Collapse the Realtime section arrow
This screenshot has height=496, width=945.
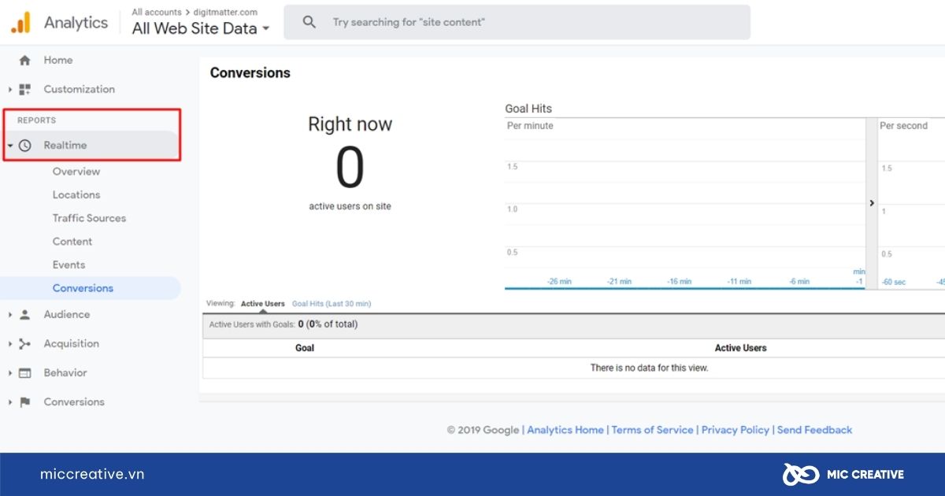[x=10, y=146]
